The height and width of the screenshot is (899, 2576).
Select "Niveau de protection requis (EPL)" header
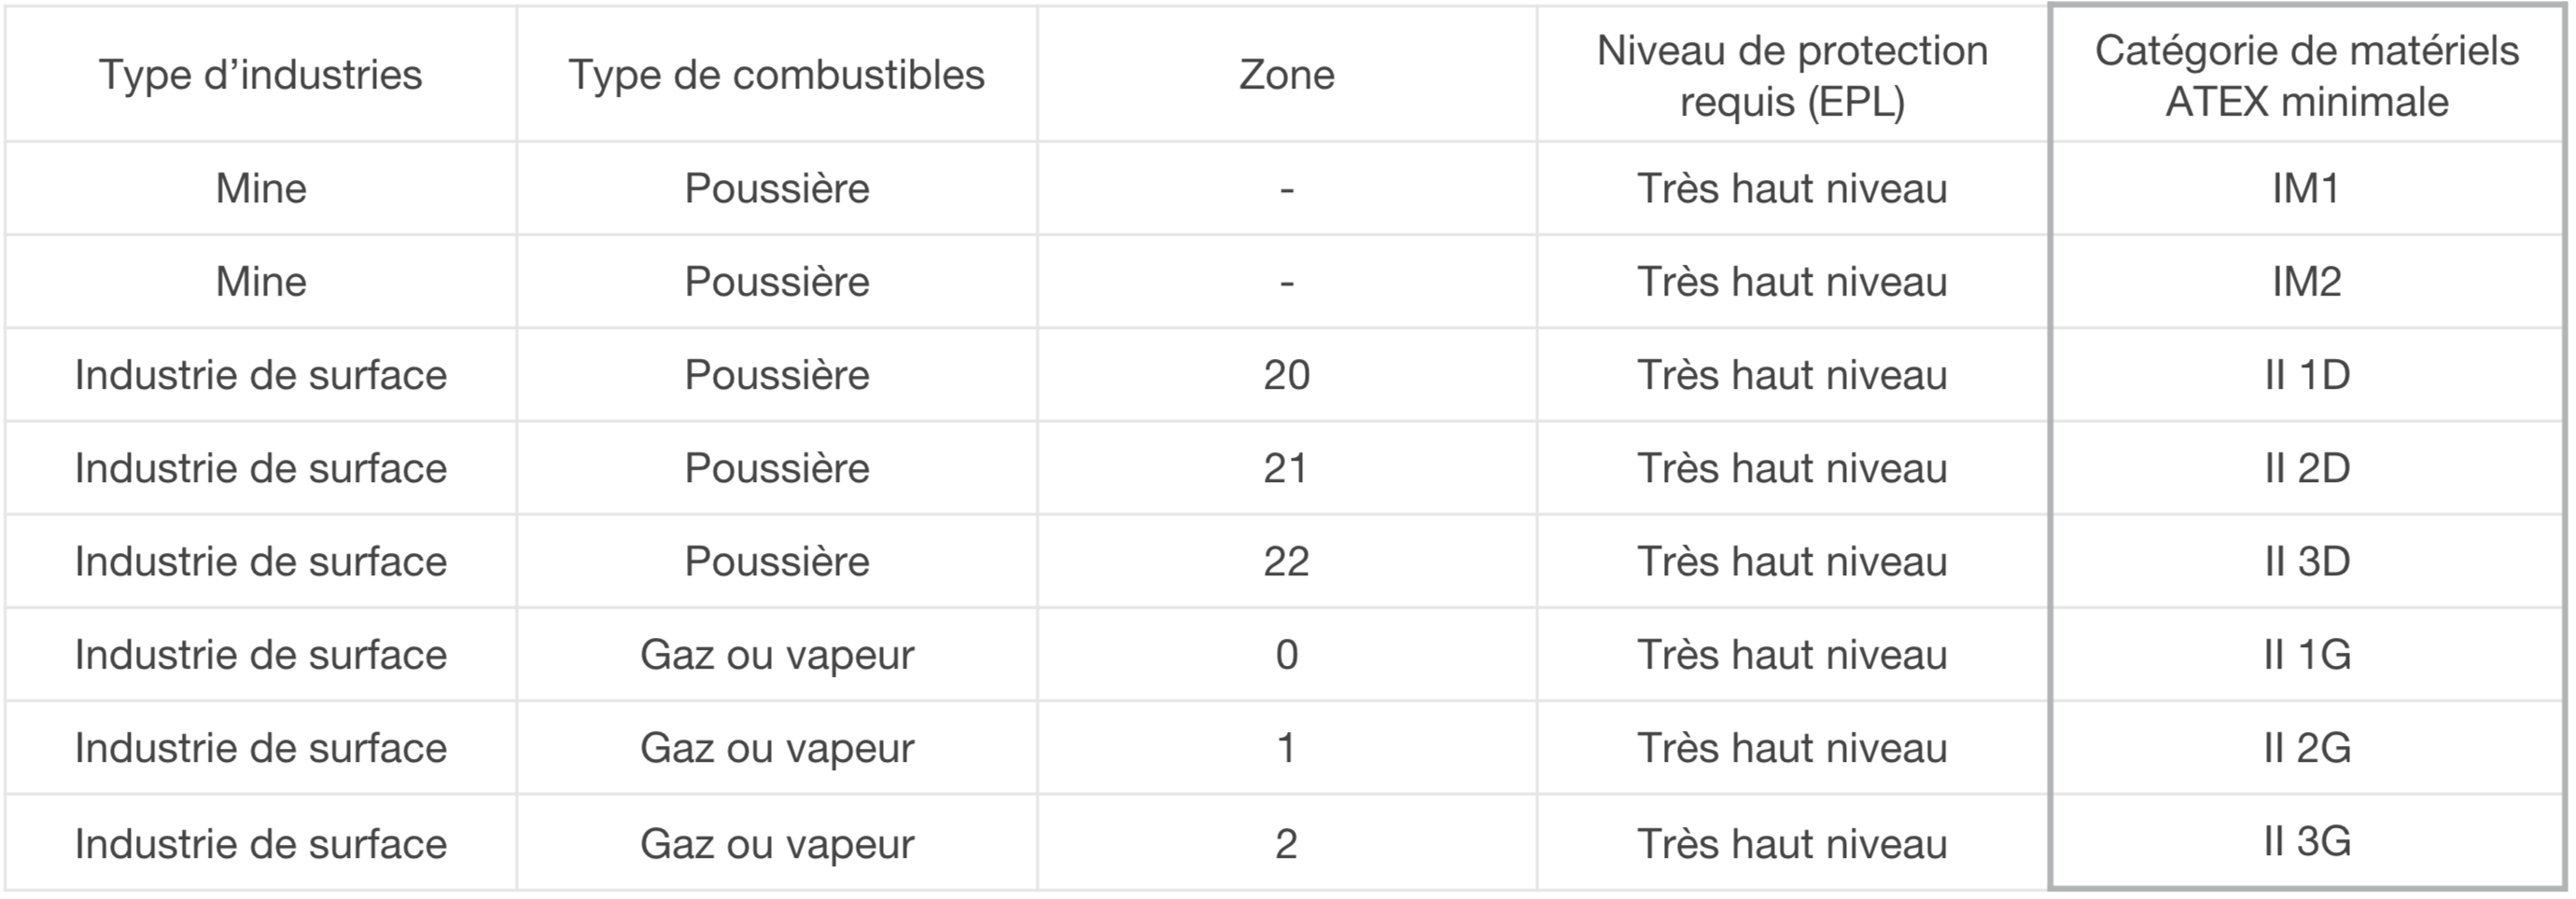coord(1792,76)
